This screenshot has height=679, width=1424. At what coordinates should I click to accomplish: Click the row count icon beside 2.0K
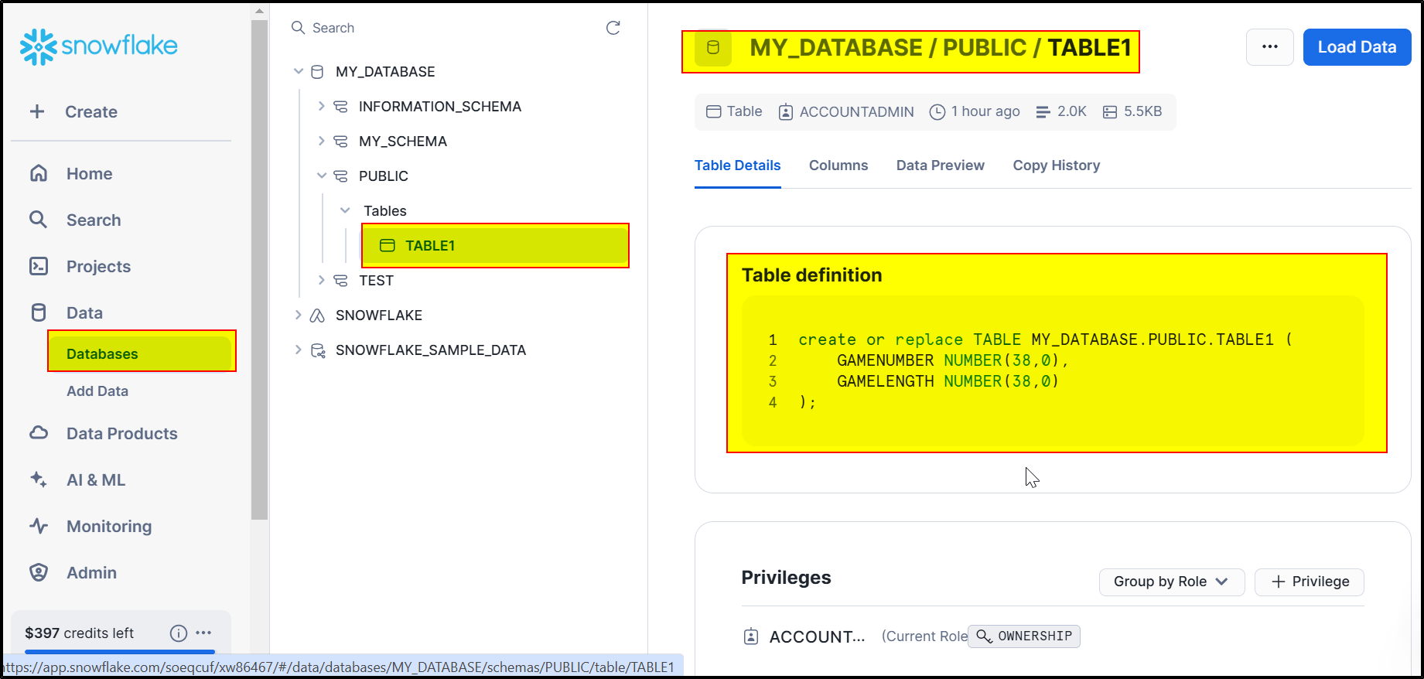pos(1043,112)
